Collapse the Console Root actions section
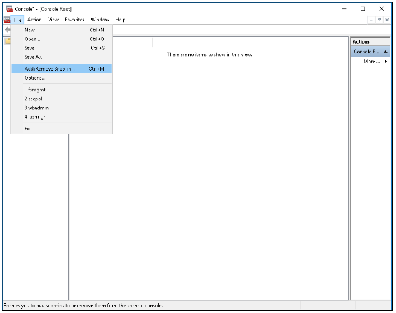The image size is (396, 313). click(x=385, y=52)
